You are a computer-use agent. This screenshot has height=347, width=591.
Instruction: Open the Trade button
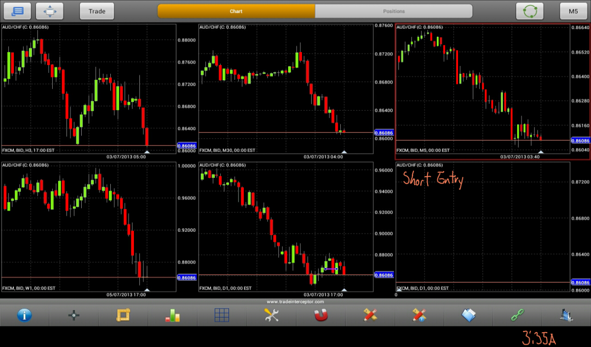click(x=97, y=11)
